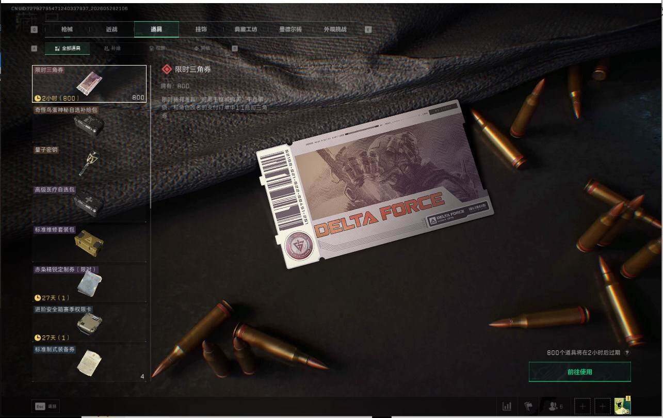
Task: Open the flag icon in bottom bar
Action: tap(528, 406)
